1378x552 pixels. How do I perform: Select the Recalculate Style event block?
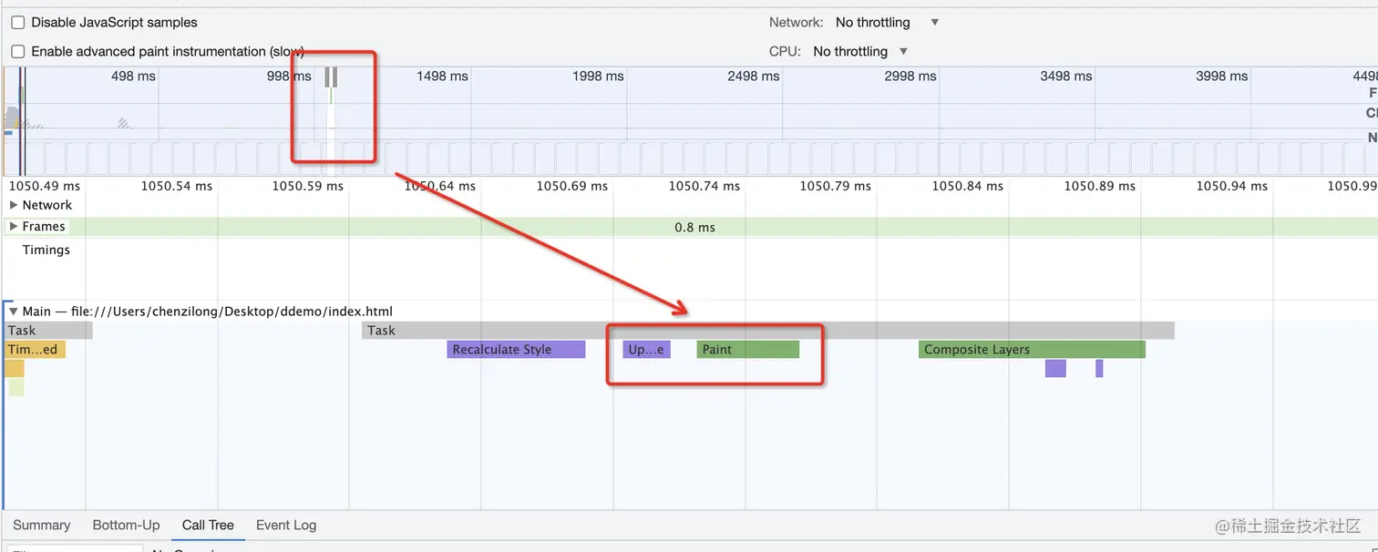[516, 350]
